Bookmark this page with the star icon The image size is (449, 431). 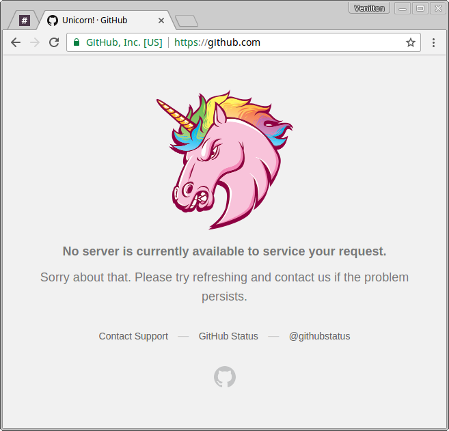point(411,42)
